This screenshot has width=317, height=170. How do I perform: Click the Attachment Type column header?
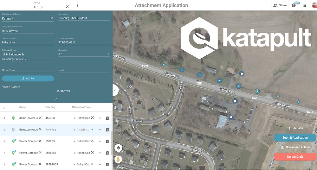81,107
